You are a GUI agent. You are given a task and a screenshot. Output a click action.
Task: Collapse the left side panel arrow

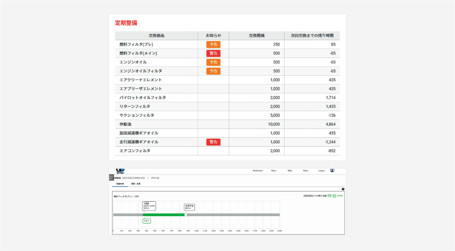[112, 178]
